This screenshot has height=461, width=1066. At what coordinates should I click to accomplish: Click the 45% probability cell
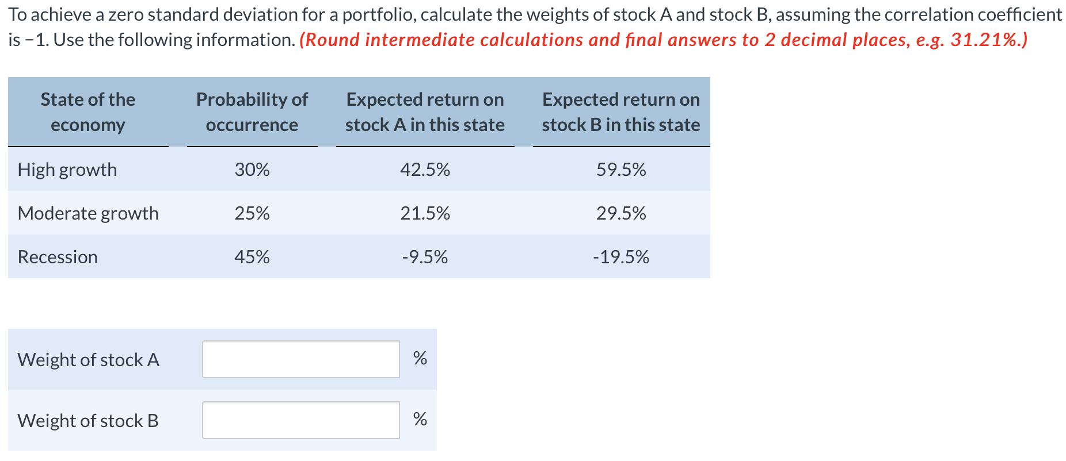252,256
